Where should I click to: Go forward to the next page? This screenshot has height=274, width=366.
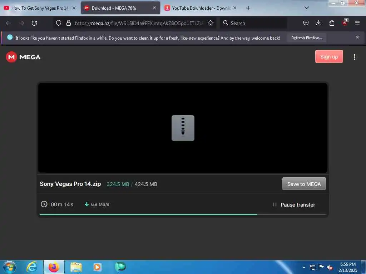pyautogui.click(x=21, y=23)
